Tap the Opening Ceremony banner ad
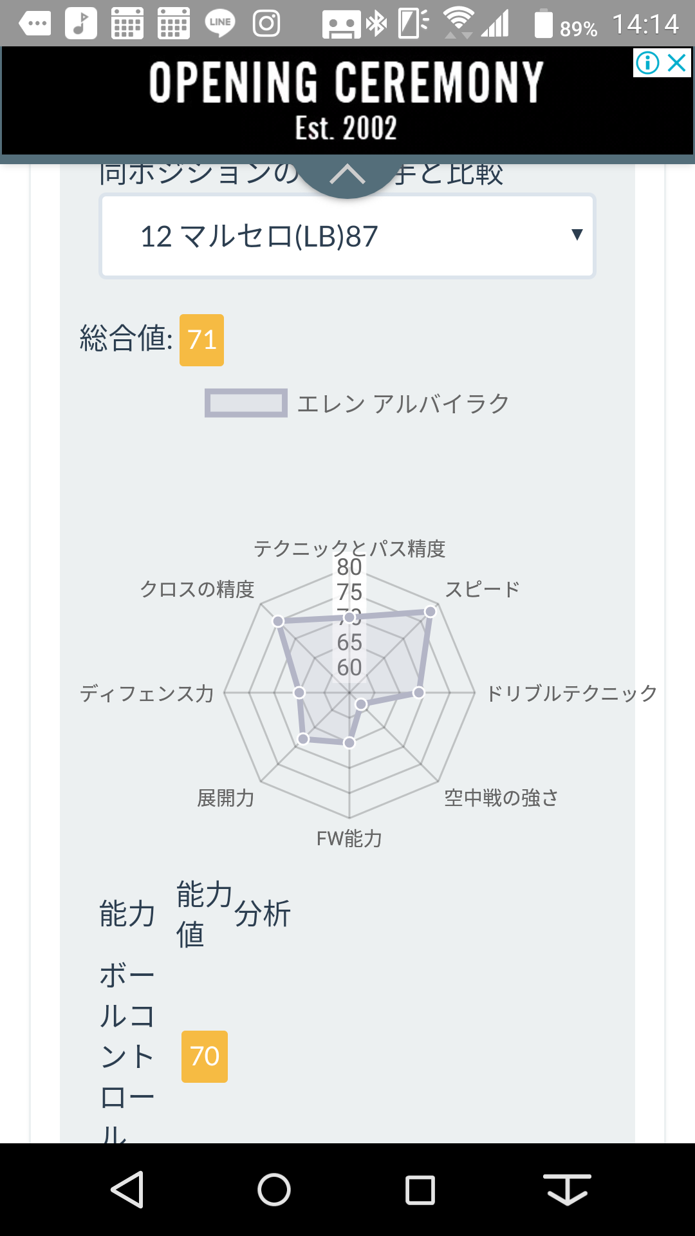 tap(346, 100)
